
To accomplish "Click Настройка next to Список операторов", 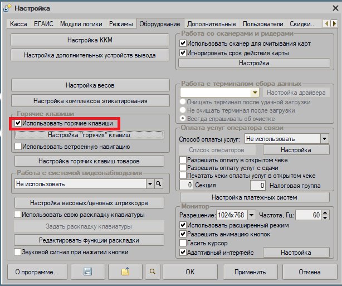I will (x=296, y=150).
